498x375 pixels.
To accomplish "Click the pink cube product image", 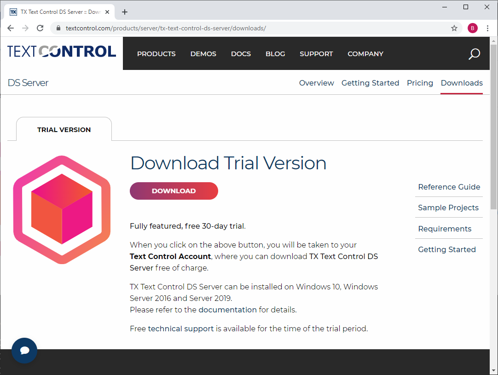I will click(62, 209).
